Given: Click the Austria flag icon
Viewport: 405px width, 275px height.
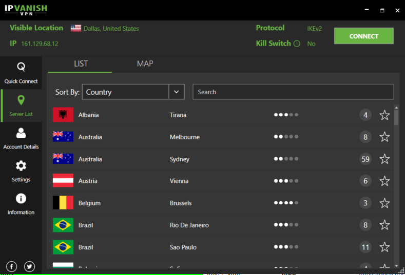Looking at the screenshot, I should [x=63, y=180].
